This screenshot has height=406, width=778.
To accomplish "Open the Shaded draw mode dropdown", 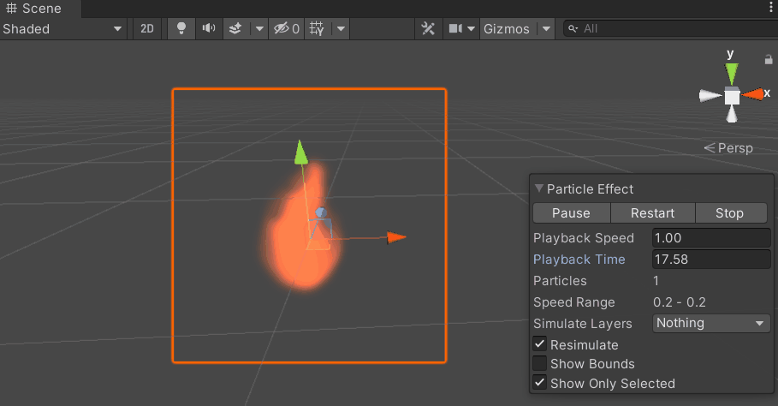I will coord(62,29).
